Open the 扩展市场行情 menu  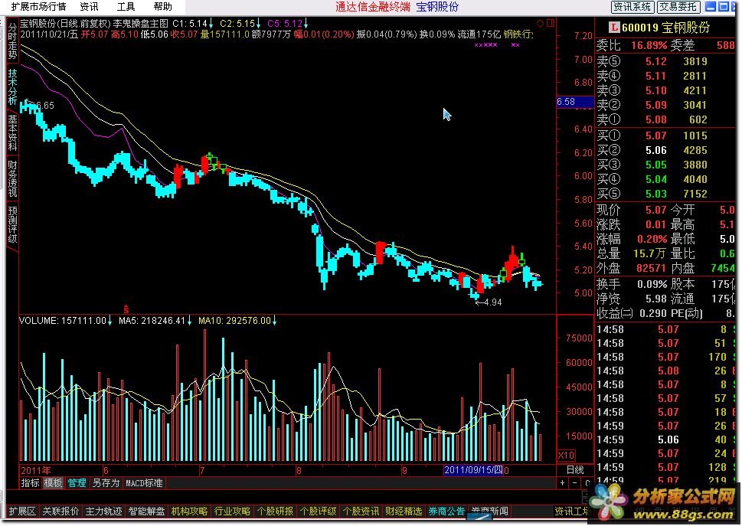[39, 7]
